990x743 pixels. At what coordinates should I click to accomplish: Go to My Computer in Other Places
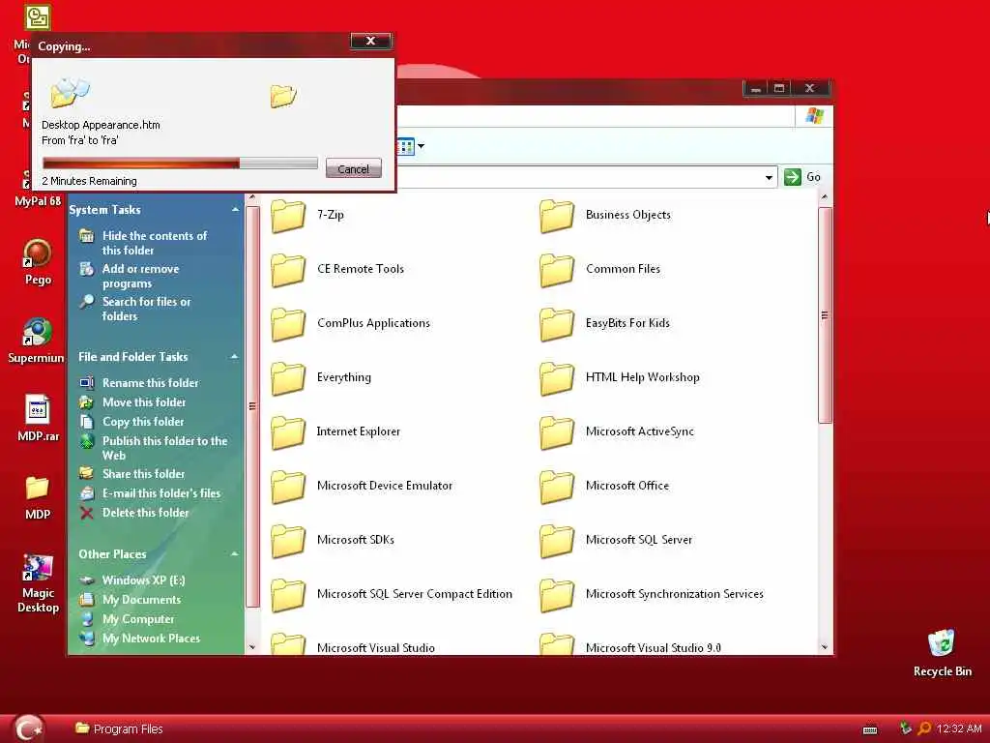pyautogui.click(x=138, y=619)
